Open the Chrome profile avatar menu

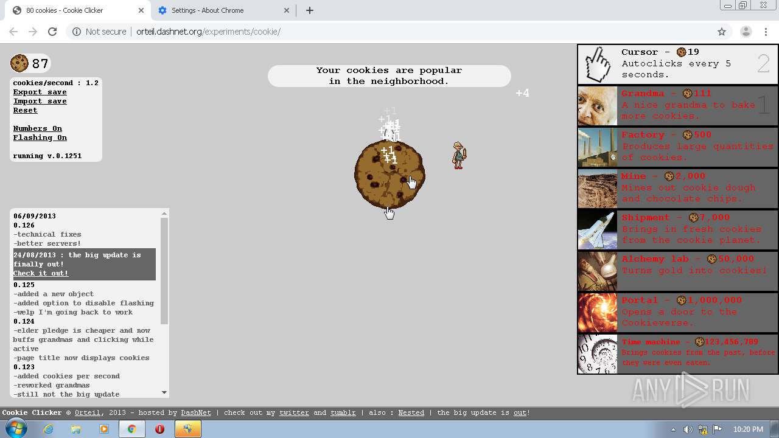point(746,32)
